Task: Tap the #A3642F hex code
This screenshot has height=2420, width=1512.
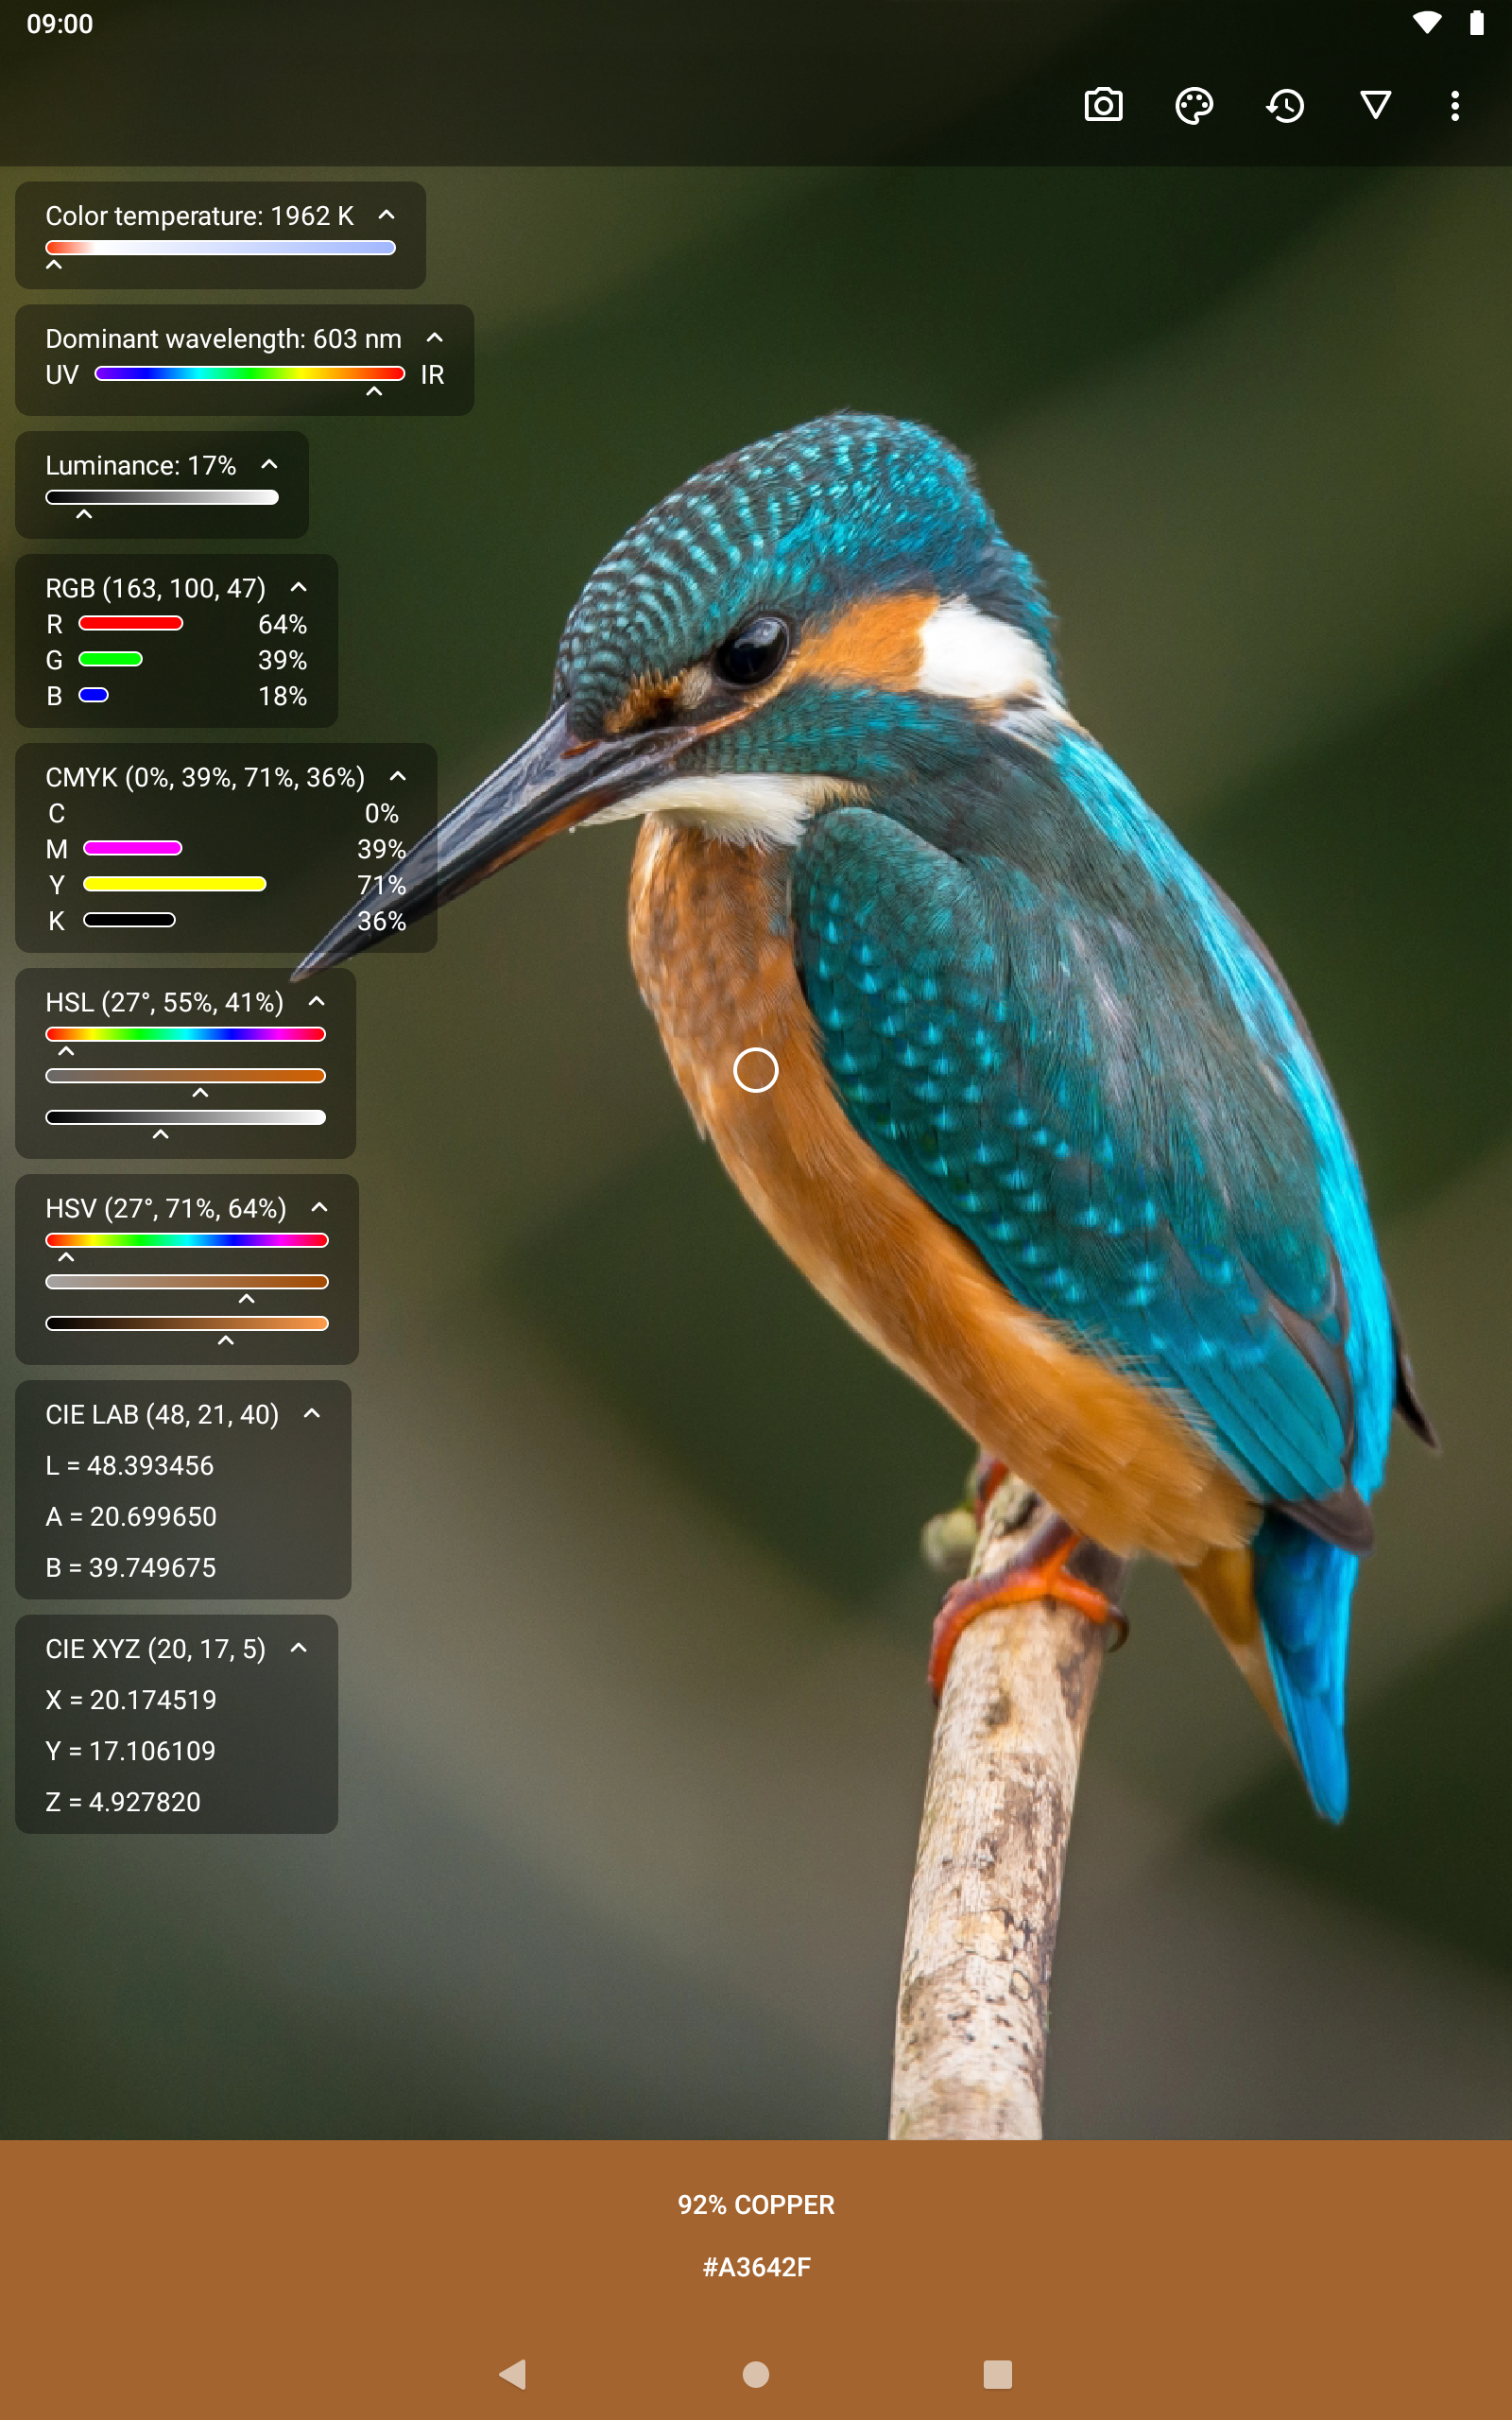Action: tap(756, 2267)
